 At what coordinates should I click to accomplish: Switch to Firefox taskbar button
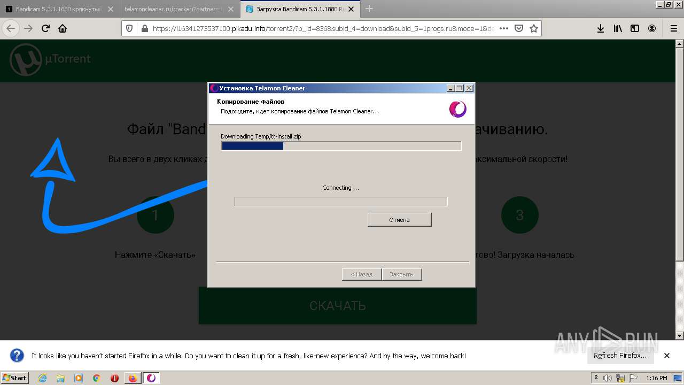133,378
